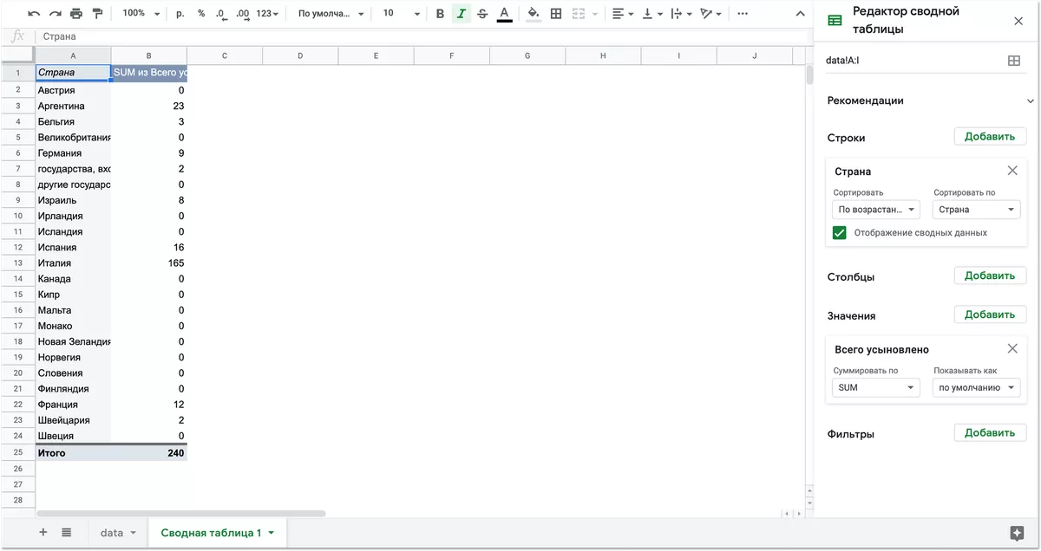This screenshot has width=1041, height=551.
Task: Remove the 'Страна' row field
Action: (1012, 172)
